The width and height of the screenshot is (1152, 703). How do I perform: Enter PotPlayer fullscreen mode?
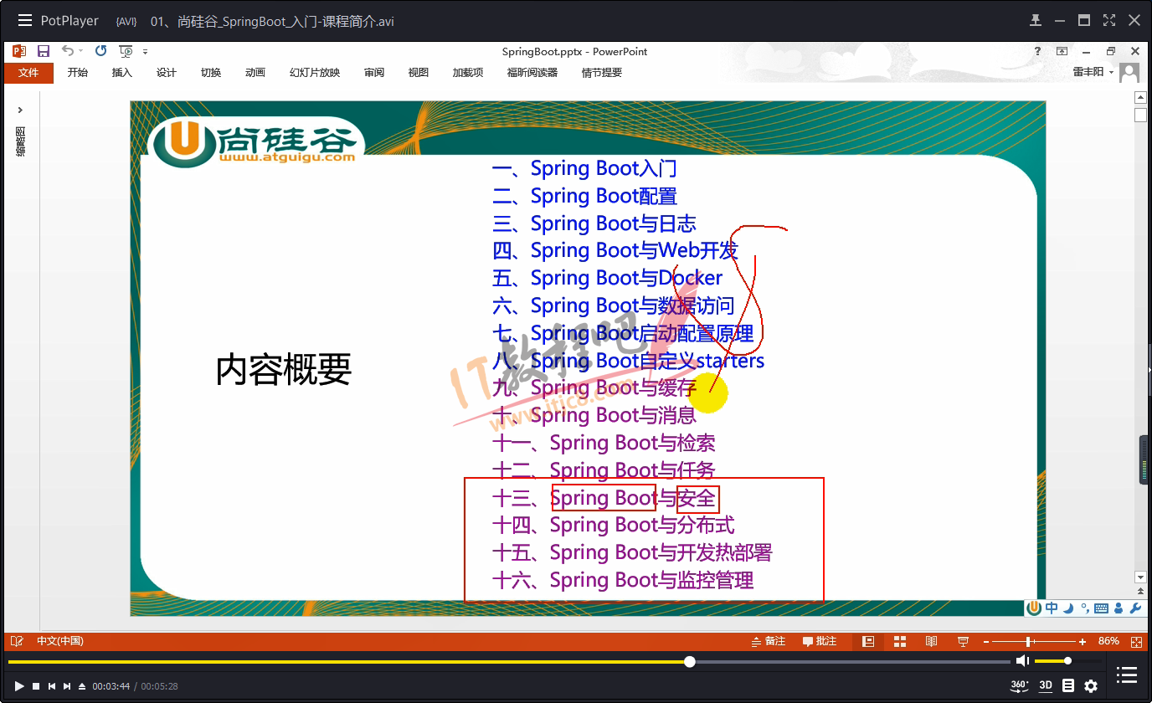pyautogui.click(x=1109, y=20)
